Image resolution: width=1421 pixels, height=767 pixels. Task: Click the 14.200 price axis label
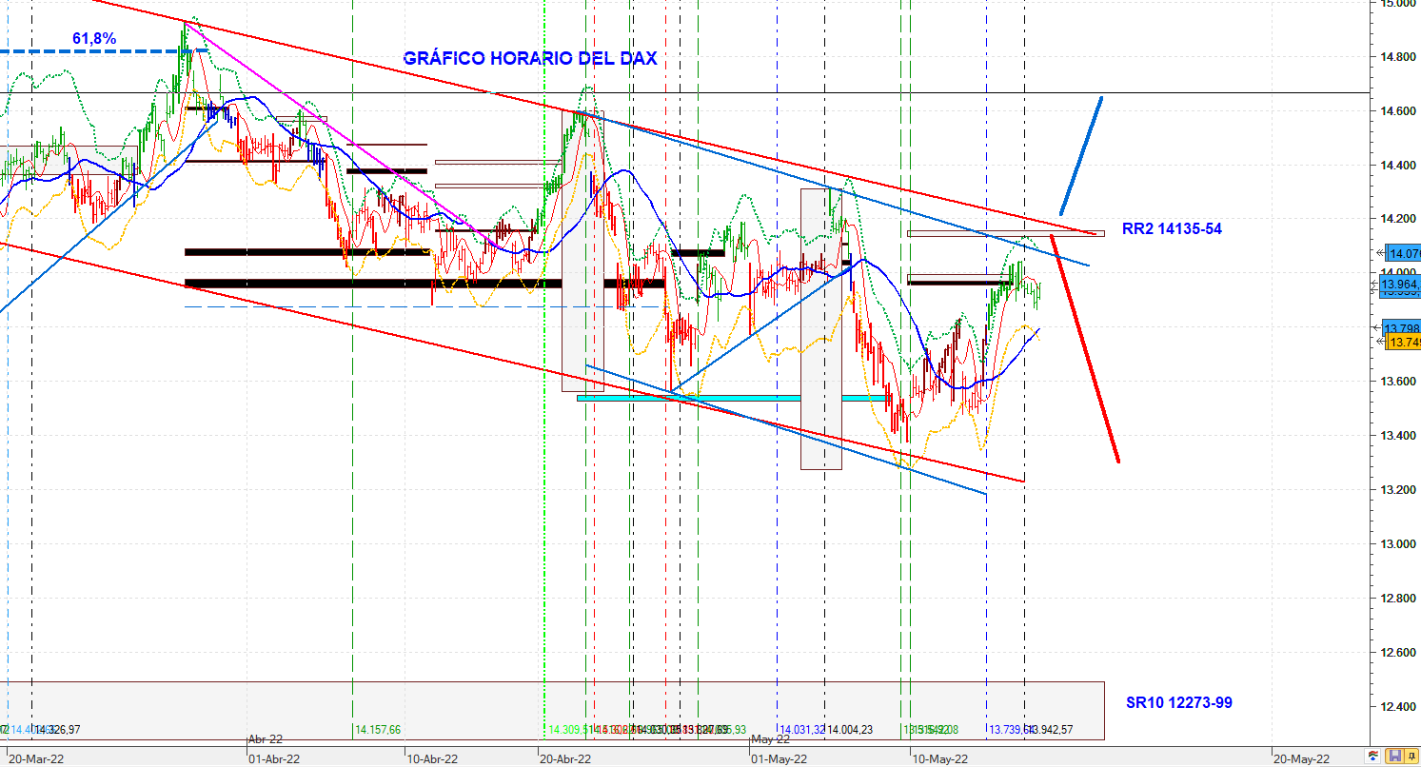click(1400, 219)
